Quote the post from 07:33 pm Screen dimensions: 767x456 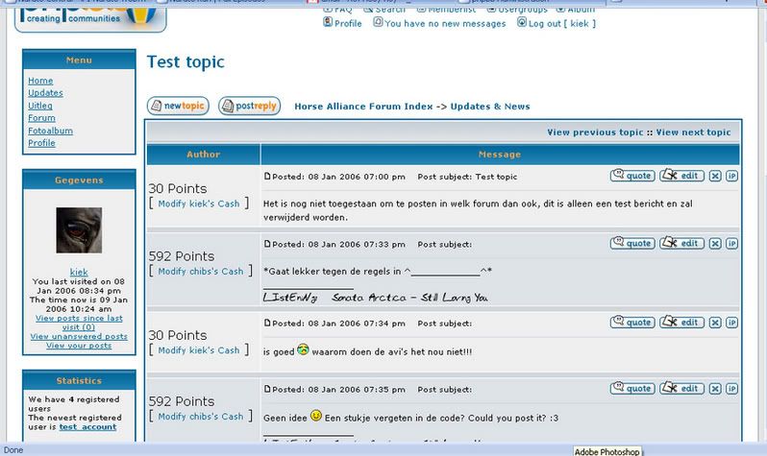(x=632, y=243)
